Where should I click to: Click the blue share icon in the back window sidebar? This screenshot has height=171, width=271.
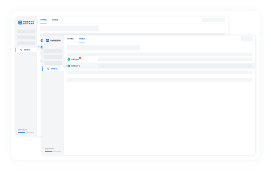pyautogui.click(x=21, y=50)
